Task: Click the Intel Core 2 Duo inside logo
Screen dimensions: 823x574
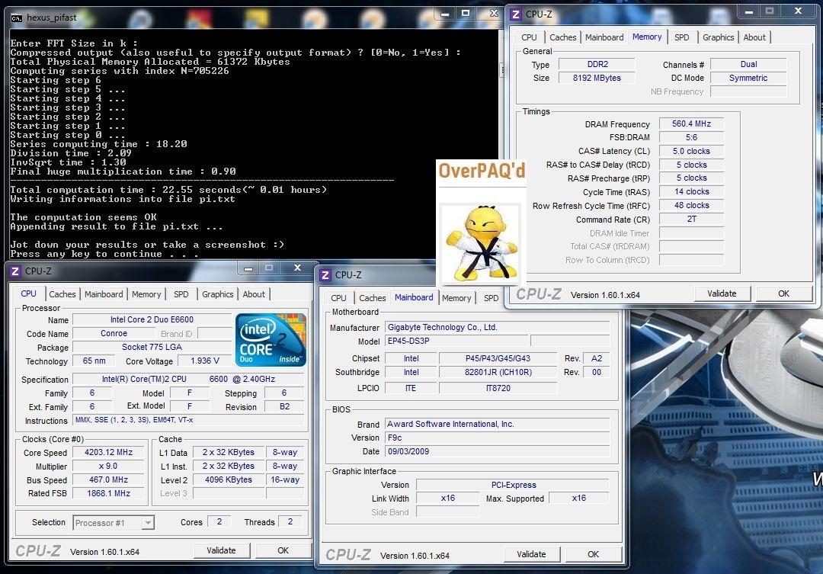Action: point(271,340)
